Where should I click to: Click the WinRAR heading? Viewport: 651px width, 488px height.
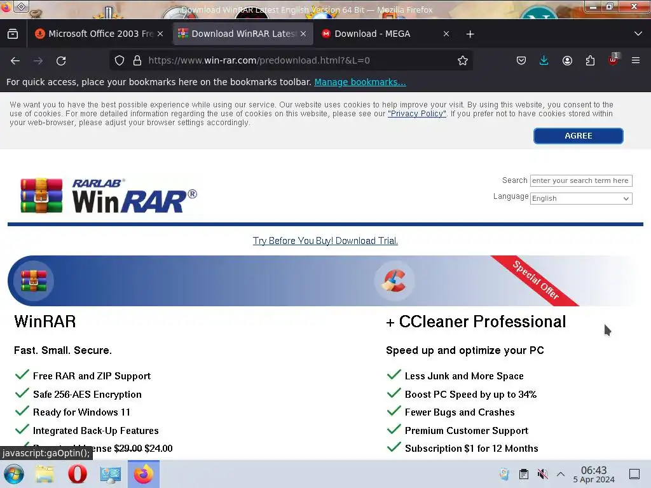45,322
